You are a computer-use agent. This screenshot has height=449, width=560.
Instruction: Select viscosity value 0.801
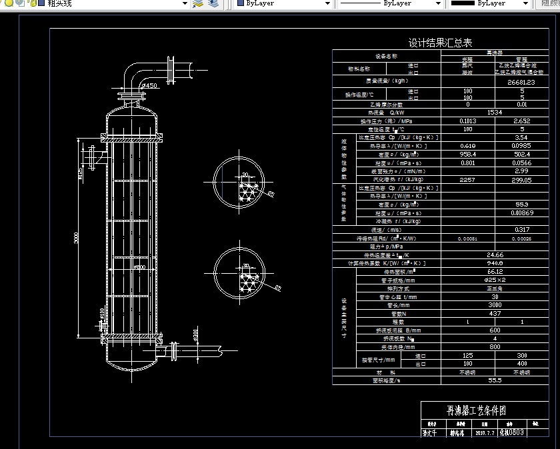pyautogui.click(x=468, y=163)
